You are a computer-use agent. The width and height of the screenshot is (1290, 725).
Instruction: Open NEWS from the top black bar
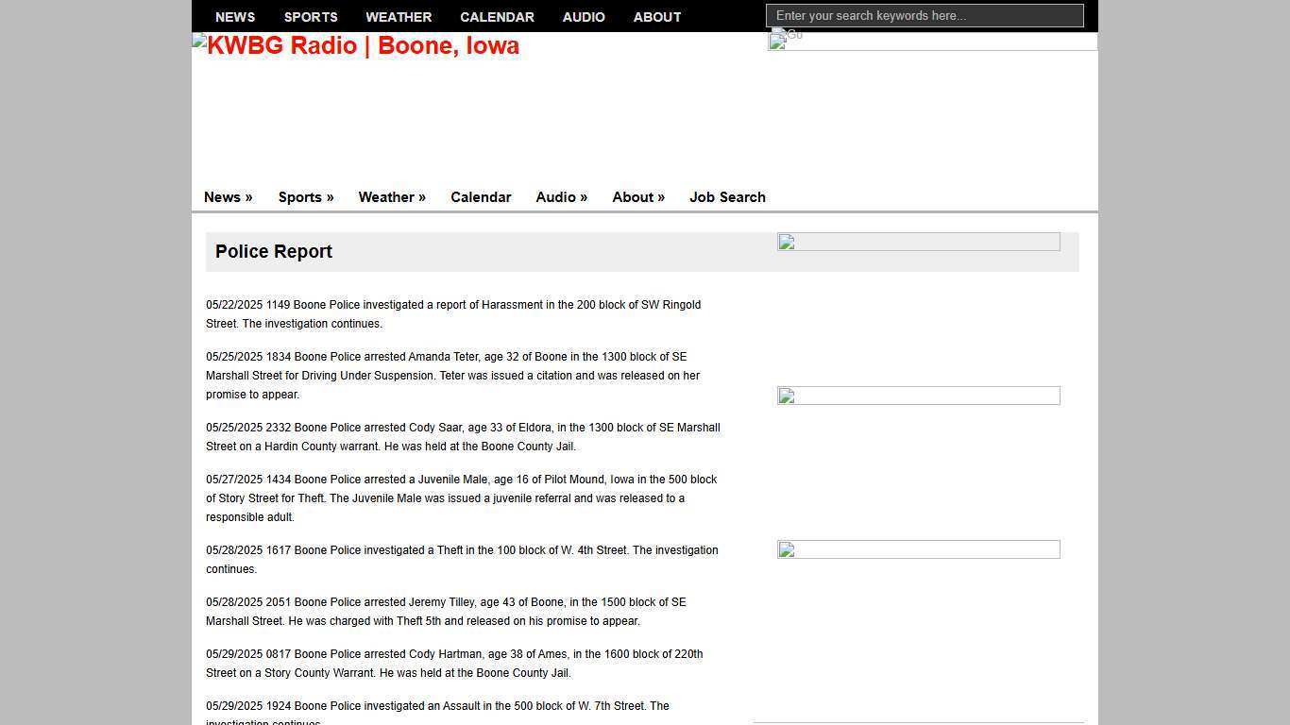(x=235, y=17)
